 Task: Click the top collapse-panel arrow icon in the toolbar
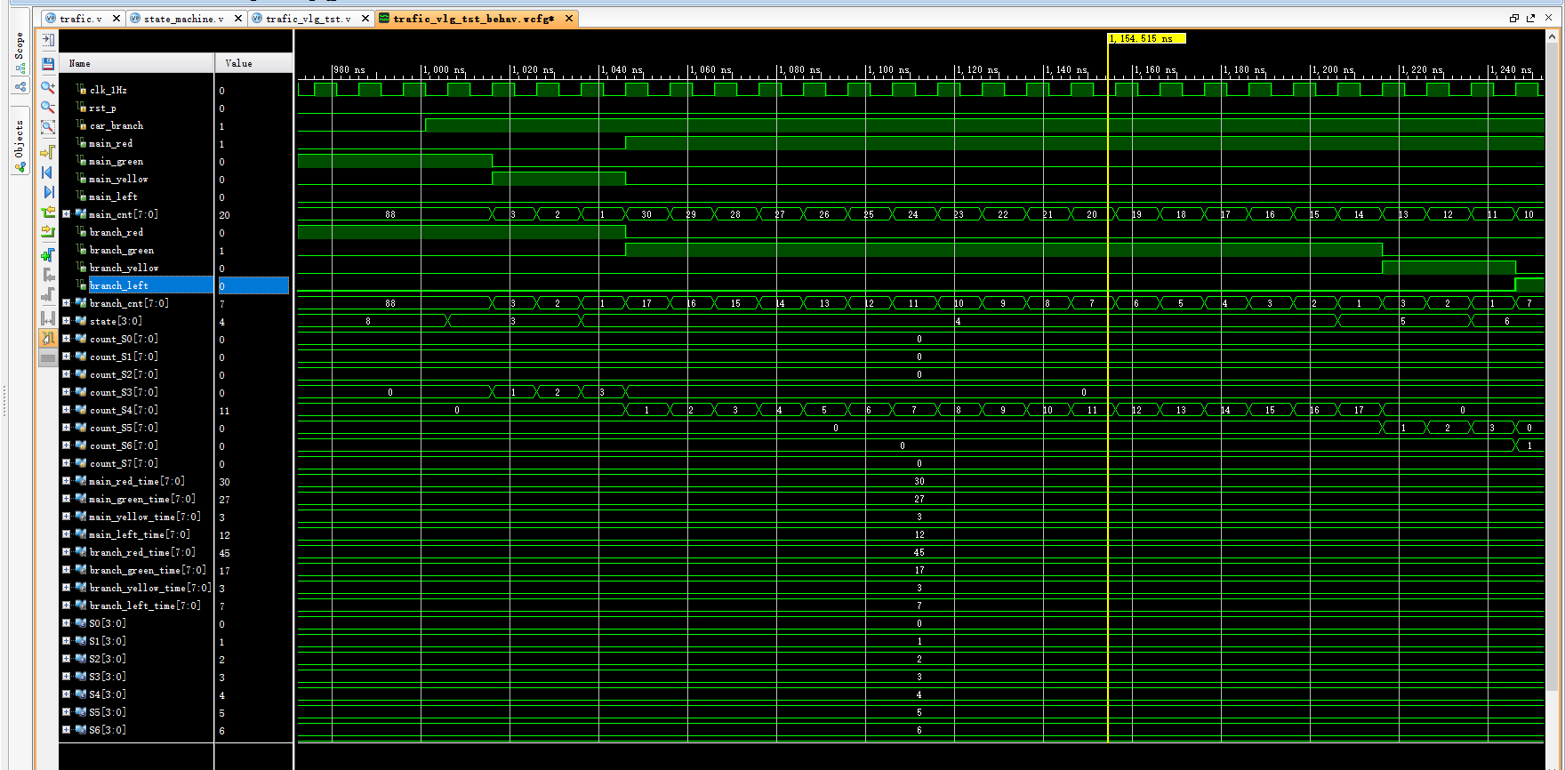tap(48, 40)
